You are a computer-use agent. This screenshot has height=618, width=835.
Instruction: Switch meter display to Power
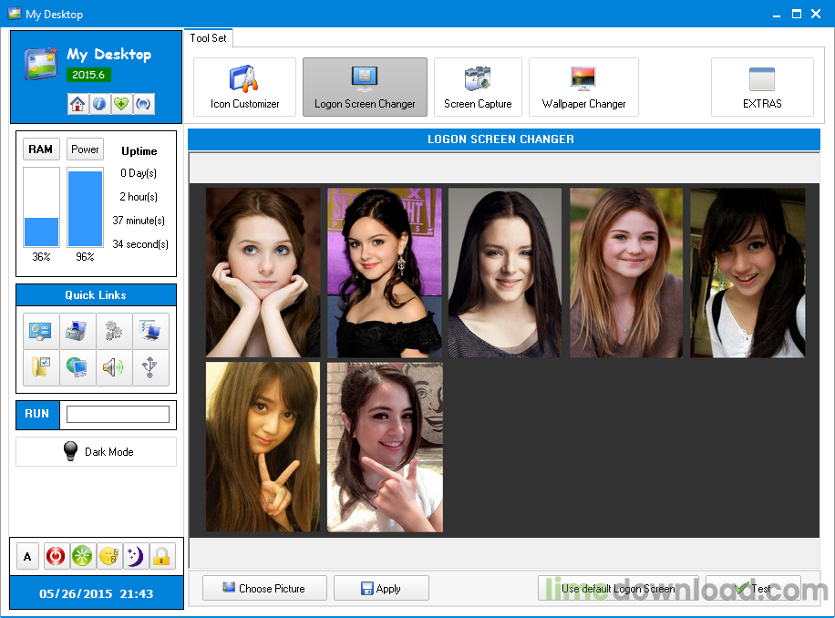pos(85,149)
